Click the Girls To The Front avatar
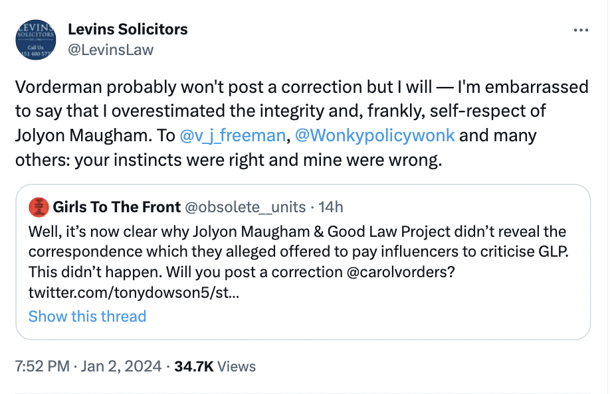The height and width of the screenshot is (394, 610). [x=39, y=208]
